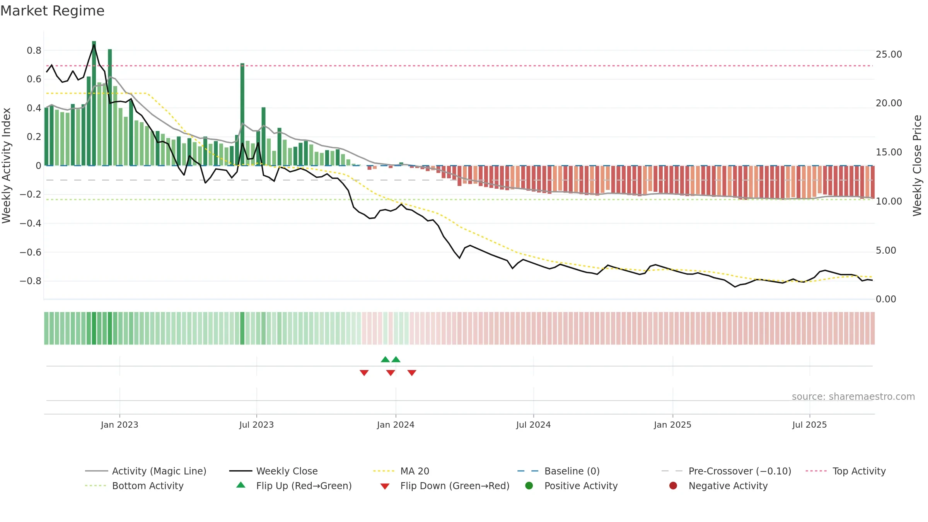Click the leftmost red Flip Down triangle marker

[364, 373]
